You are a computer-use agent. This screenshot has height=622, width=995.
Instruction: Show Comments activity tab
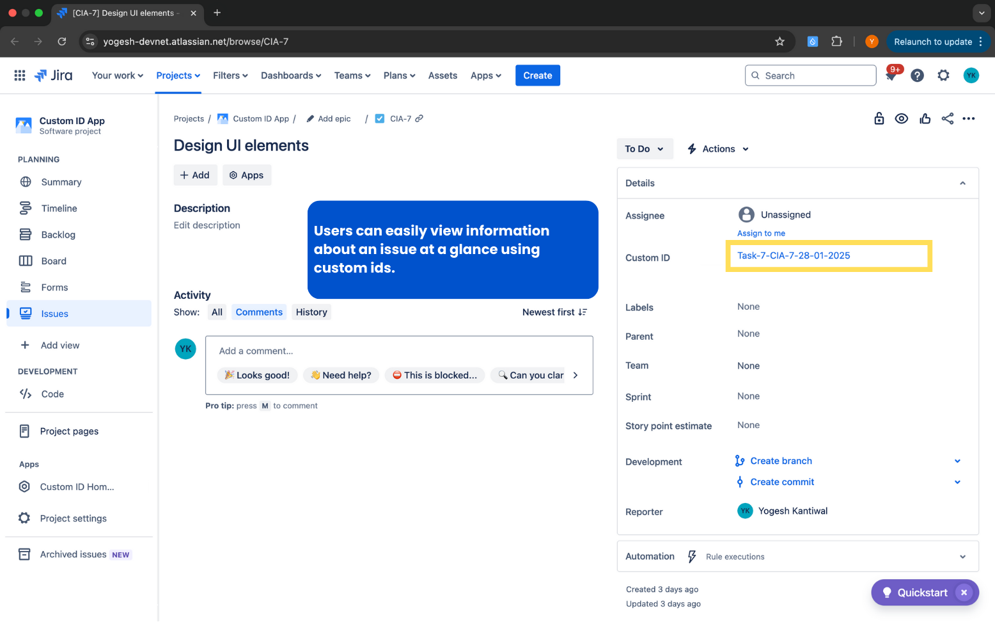pyautogui.click(x=259, y=312)
